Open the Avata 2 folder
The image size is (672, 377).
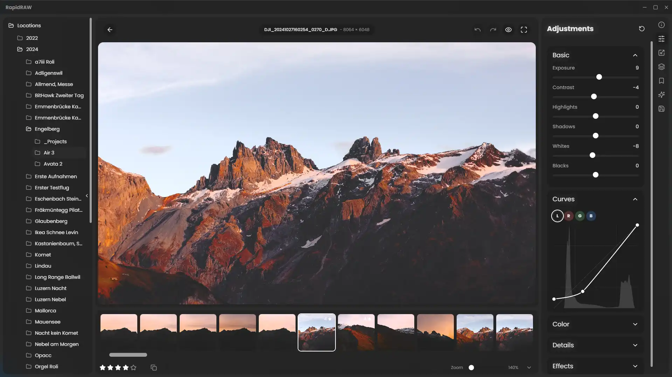pyautogui.click(x=53, y=164)
